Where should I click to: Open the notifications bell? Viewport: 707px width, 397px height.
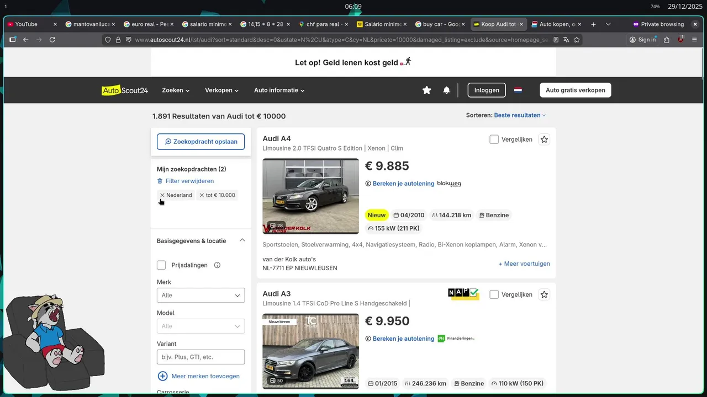coord(446,90)
